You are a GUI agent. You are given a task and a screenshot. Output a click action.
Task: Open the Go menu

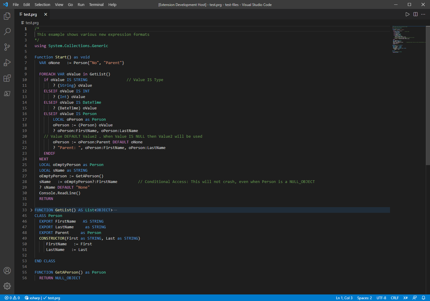[70, 4]
